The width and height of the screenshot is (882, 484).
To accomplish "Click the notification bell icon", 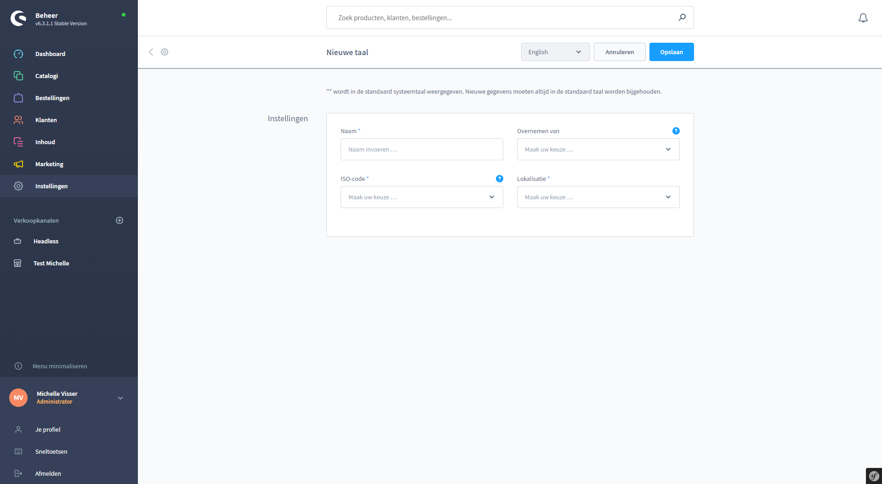I will [x=863, y=18].
